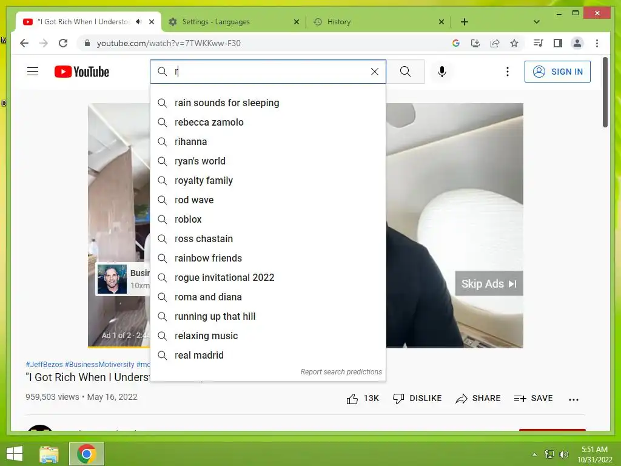
Task: Click the SIGN IN button
Action: point(557,72)
